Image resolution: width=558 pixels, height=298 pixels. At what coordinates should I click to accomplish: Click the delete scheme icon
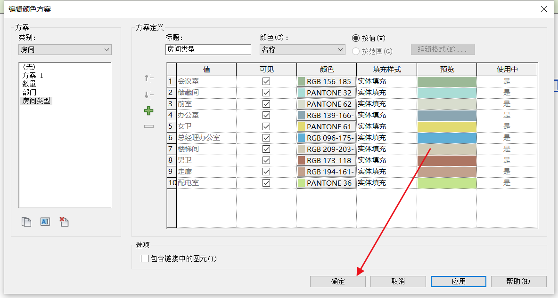[64, 222]
